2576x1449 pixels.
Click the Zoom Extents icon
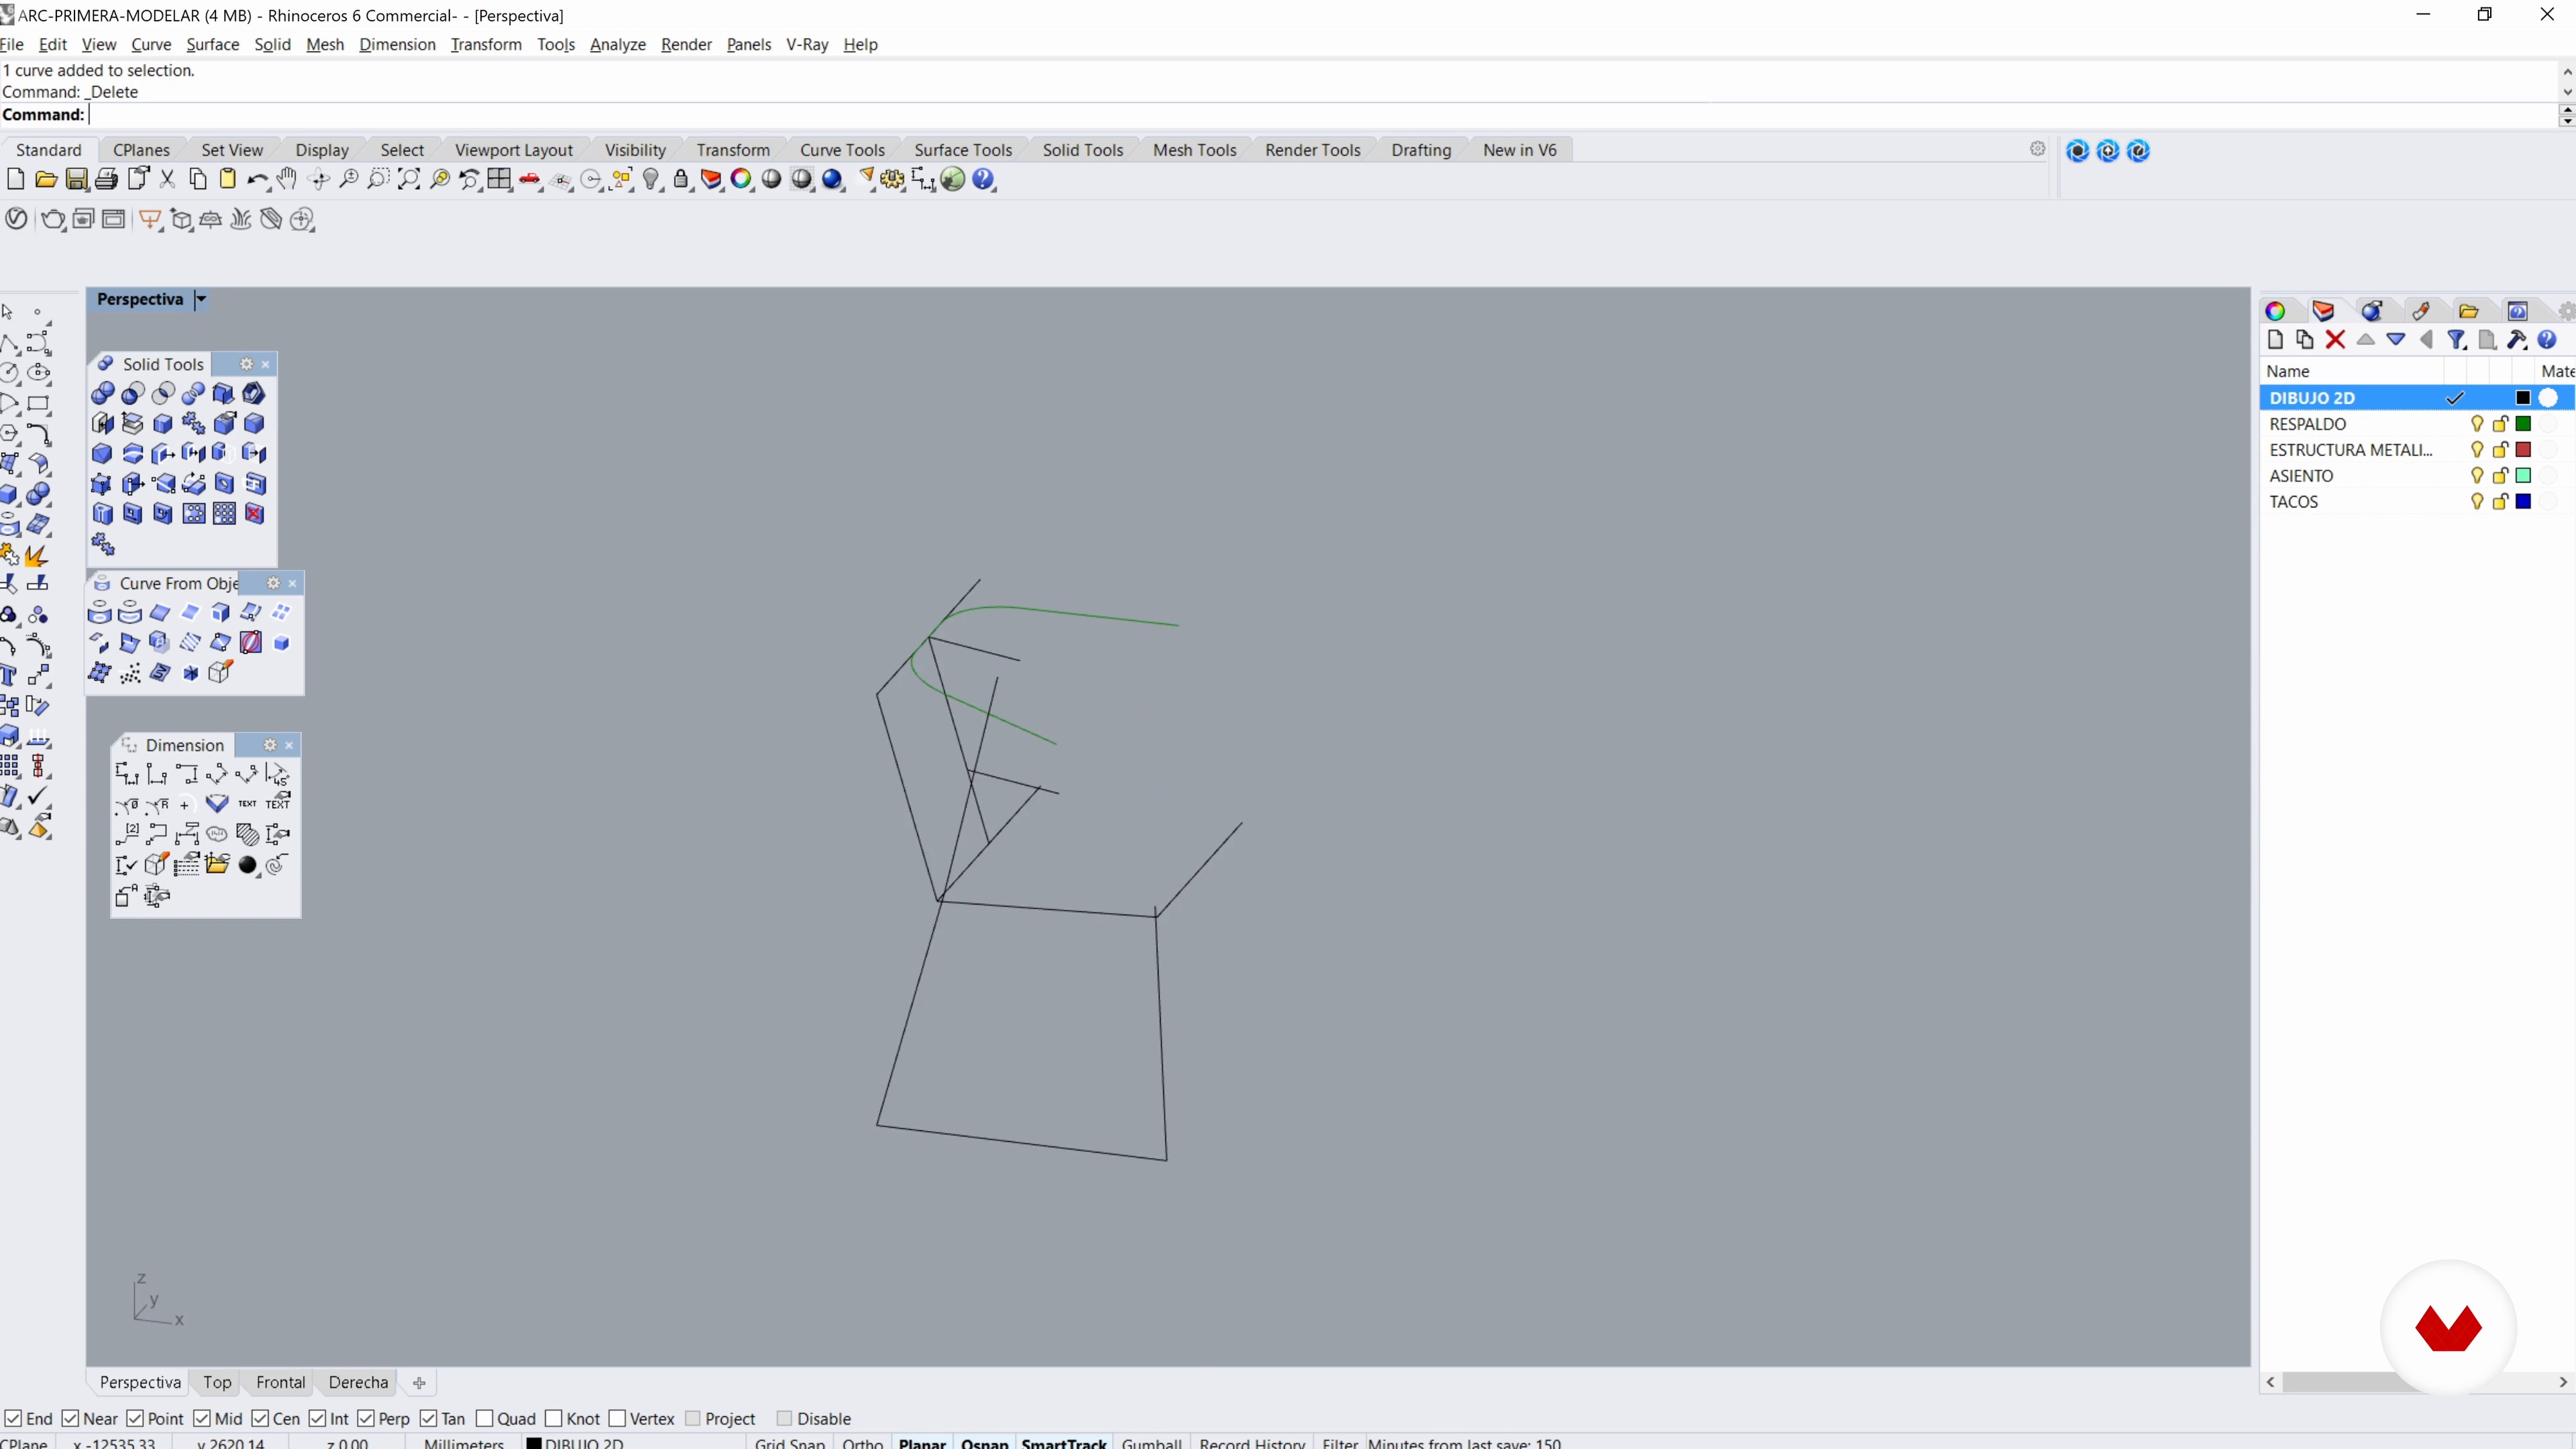point(409,179)
